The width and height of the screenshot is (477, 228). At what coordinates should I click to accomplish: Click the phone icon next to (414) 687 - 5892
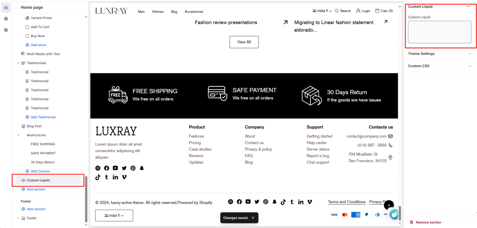[390, 145]
